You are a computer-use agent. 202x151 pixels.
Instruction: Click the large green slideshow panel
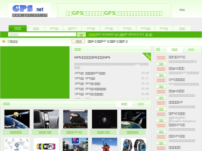click(35, 73)
